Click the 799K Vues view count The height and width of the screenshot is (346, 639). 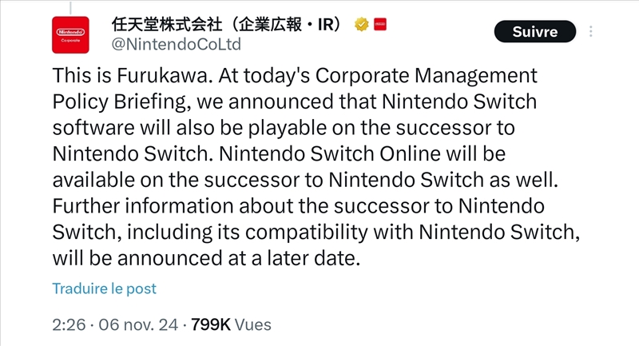pos(232,324)
